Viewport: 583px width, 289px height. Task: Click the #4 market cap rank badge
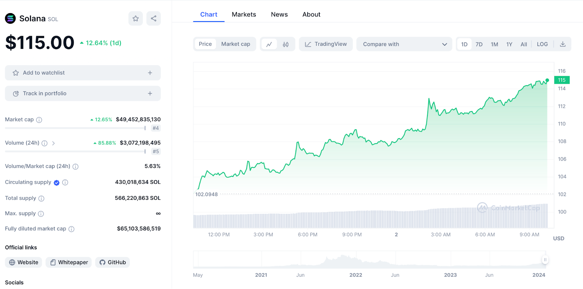pyautogui.click(x=156, y=128)
